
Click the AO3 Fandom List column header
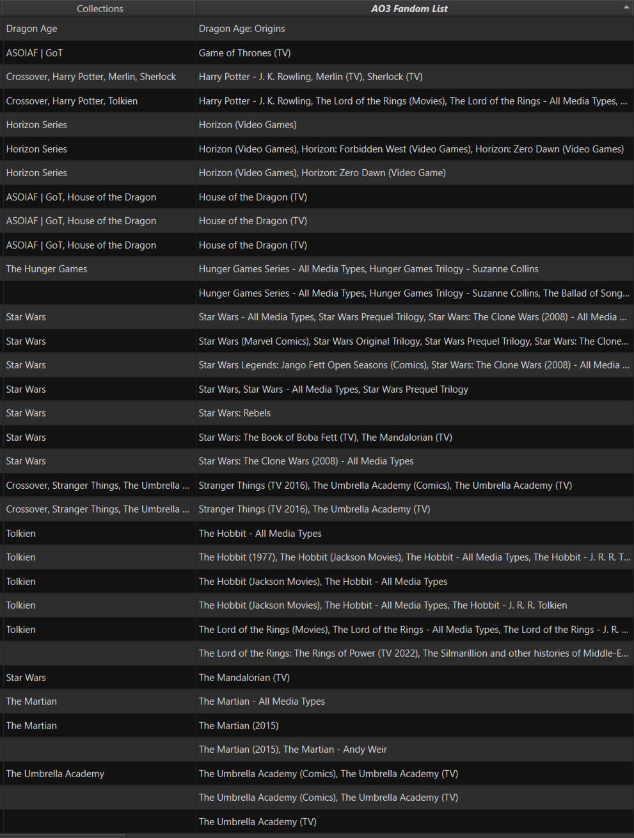click(414, 8)
